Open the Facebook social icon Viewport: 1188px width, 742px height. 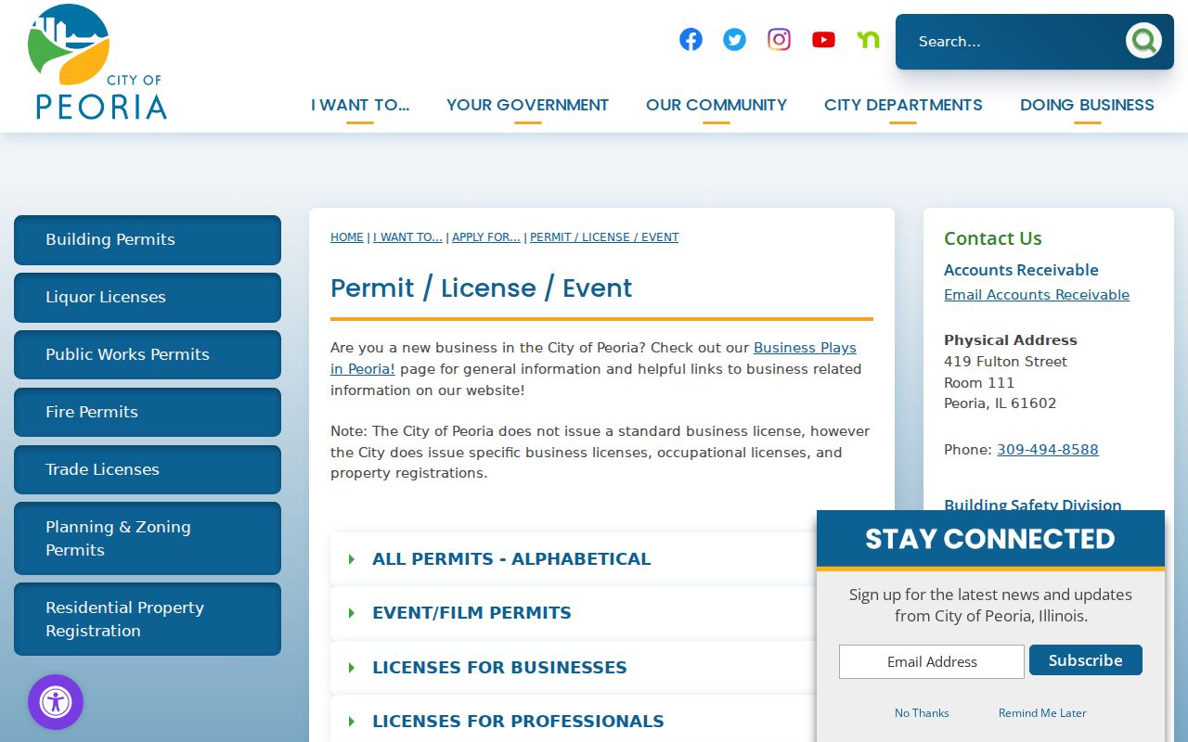tap(691, 39)
